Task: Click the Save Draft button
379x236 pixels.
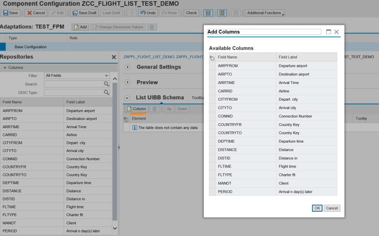Action: (84, 13)
